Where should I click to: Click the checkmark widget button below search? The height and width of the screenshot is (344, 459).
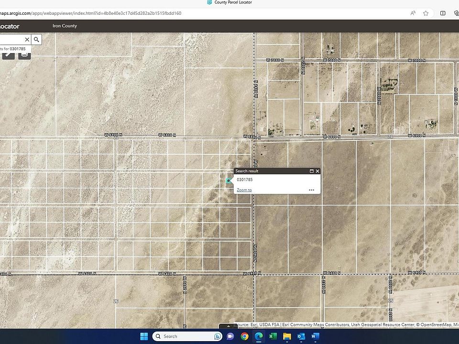8,54
